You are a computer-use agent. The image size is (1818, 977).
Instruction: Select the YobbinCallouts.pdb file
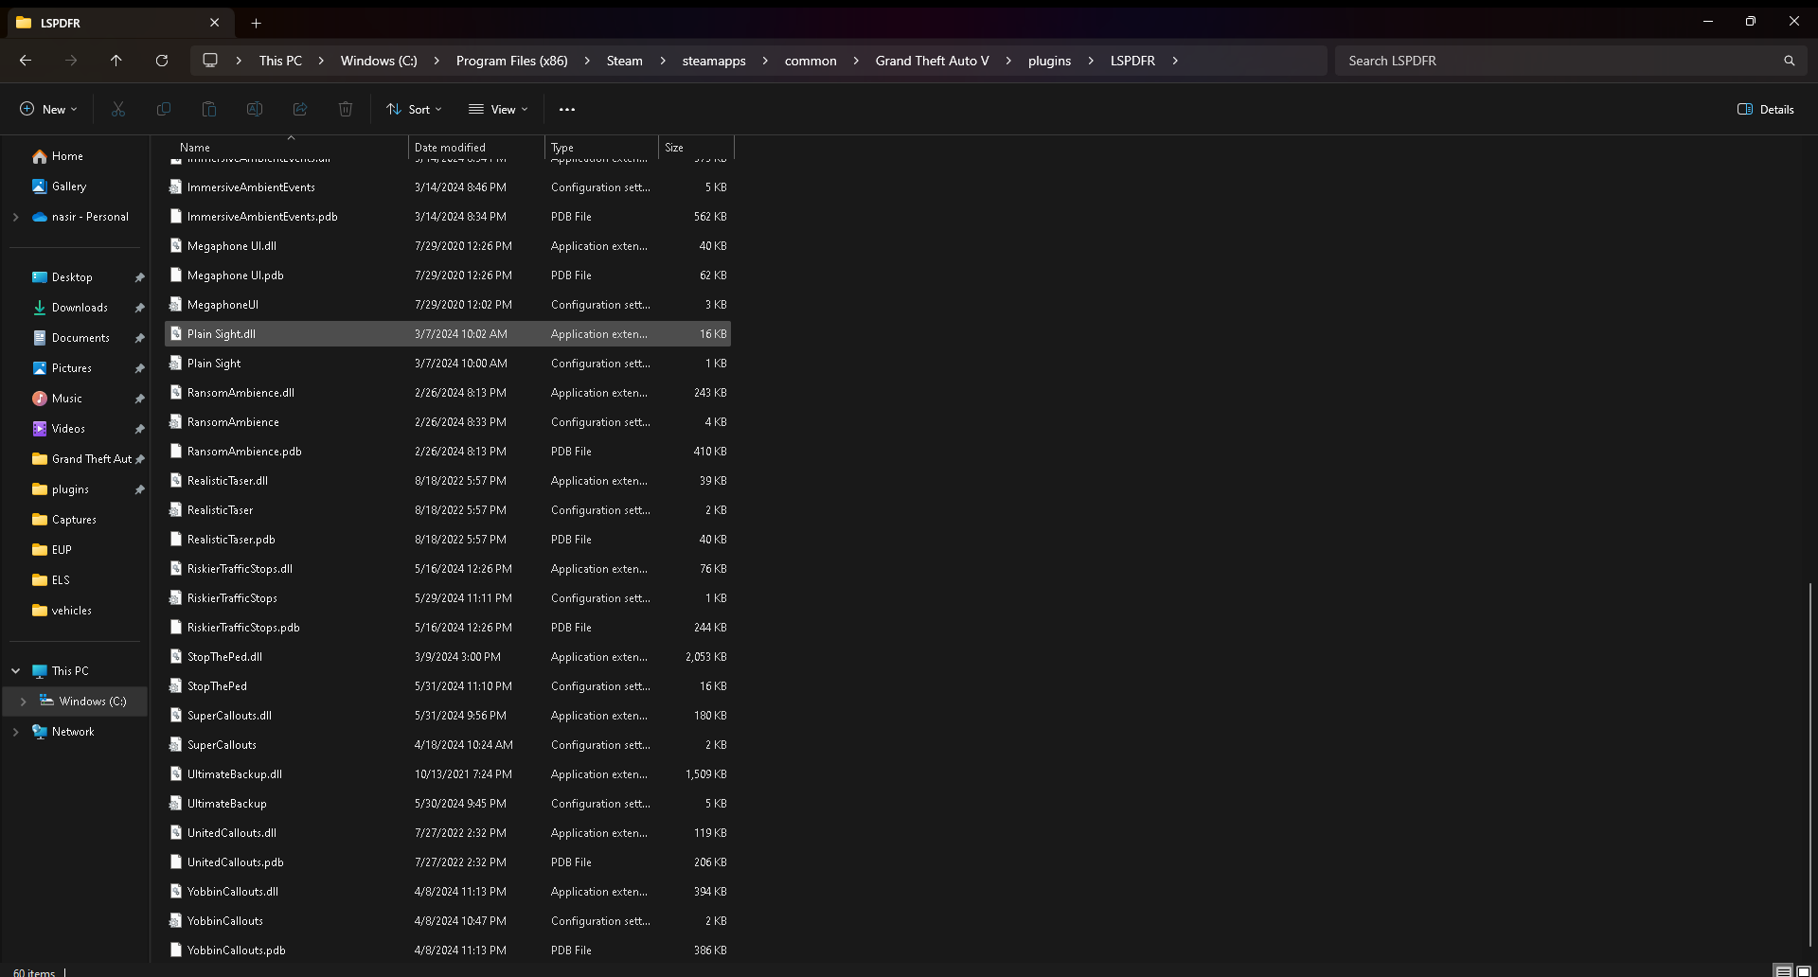pos(448,950)
